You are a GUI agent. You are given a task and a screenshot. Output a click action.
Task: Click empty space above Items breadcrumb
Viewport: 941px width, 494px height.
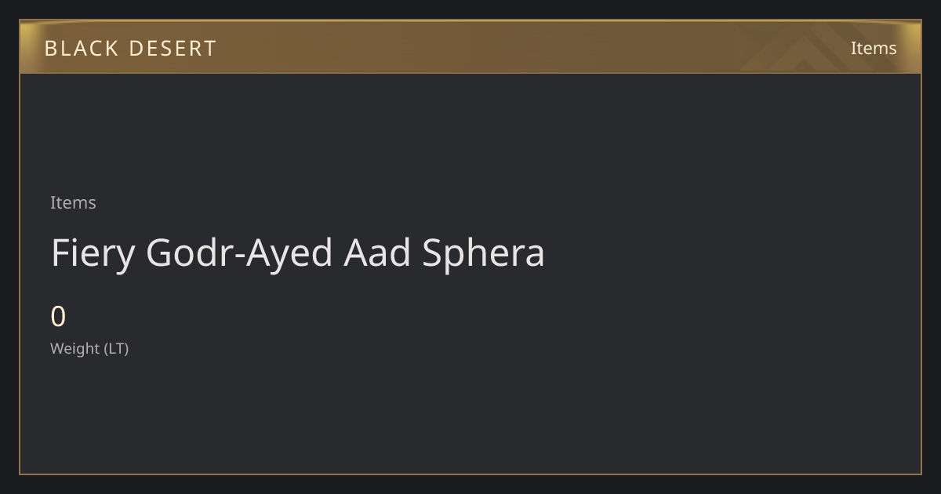click(x=470, y=133)
